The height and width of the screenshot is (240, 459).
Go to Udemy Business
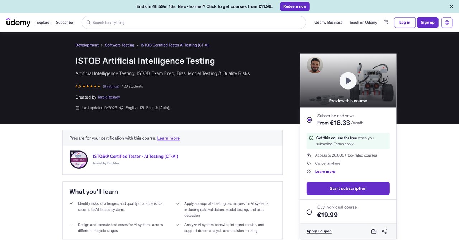[x=328, y=23]
